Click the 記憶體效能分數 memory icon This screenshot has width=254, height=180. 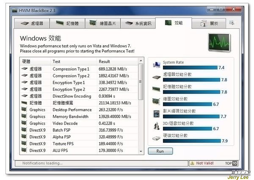[x=156, y=89]
